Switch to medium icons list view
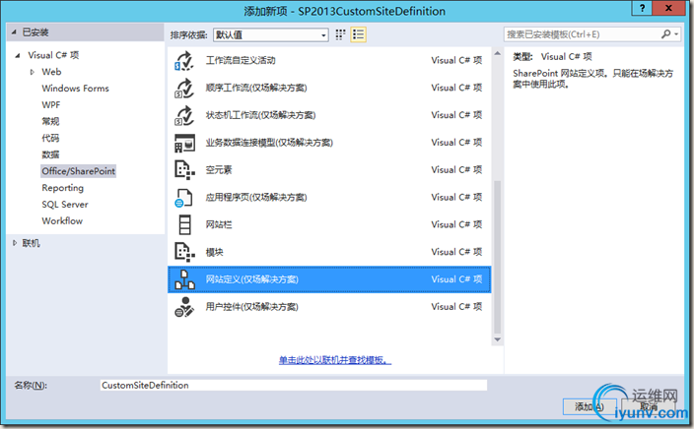Viewport: 694px width, 429px height. click(359, 34)
